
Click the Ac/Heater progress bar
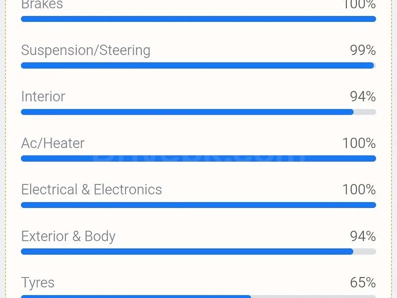[x=198, y=158]
